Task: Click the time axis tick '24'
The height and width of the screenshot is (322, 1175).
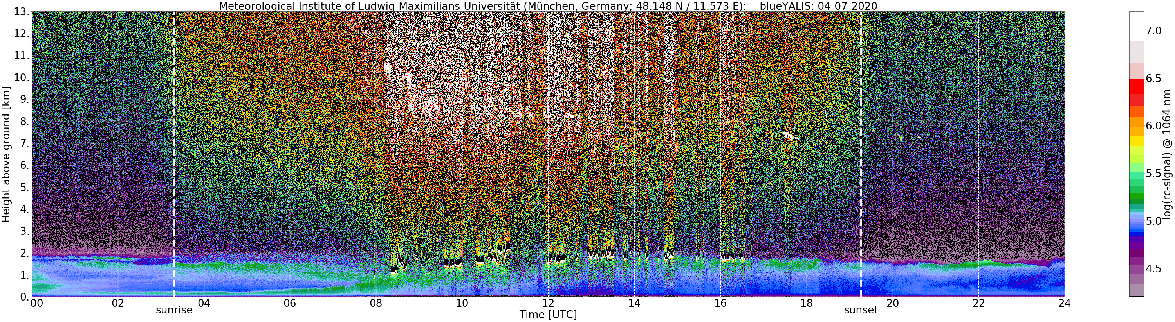Action: pyautogui.click(x=1064, y=303)
